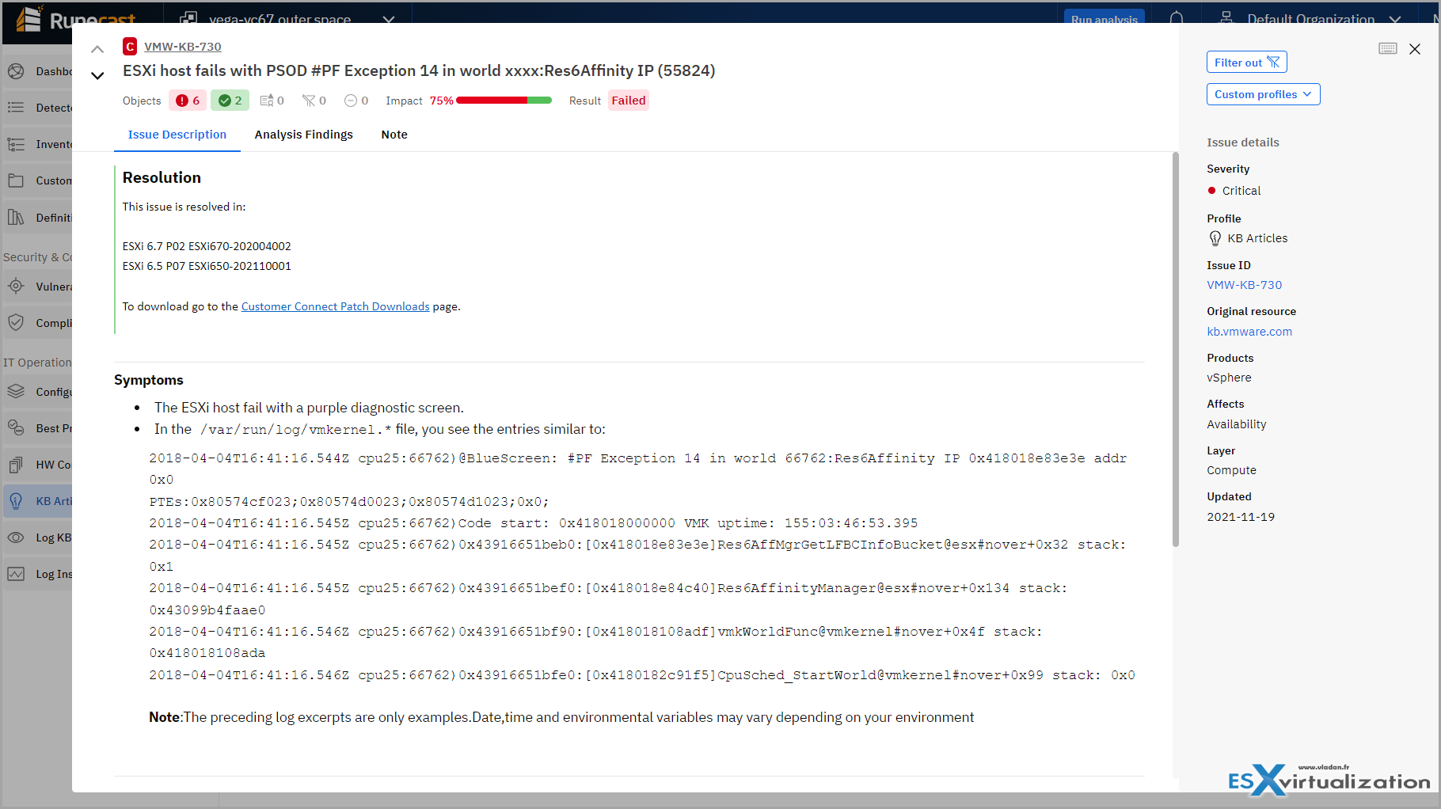Open the Log Inspector chart icon
This screenshot has height=809, width=1441.
pyautogui.click(x=16, y=574)
